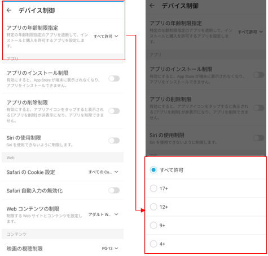Expand the Safari の Cookie 設定 dropdown
This screenshot has width=268, height=256.
point(103,172)
